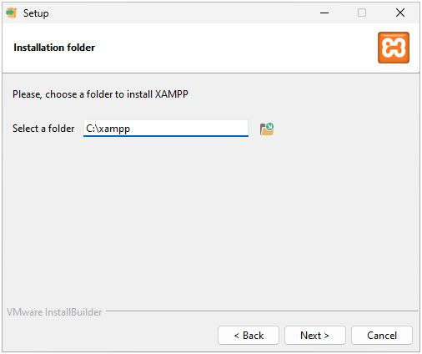The width and height of the screenshot is (422, 354).
Task: Minimize the Setup window
Action: (324, 13)
